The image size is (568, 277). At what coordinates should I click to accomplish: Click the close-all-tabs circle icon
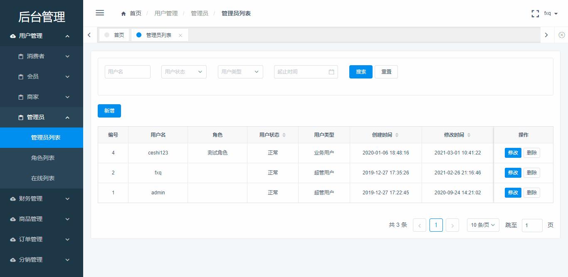point(562,35)
